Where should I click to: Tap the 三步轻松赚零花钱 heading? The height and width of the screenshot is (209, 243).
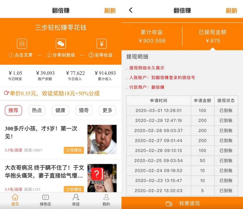[61, 28]
